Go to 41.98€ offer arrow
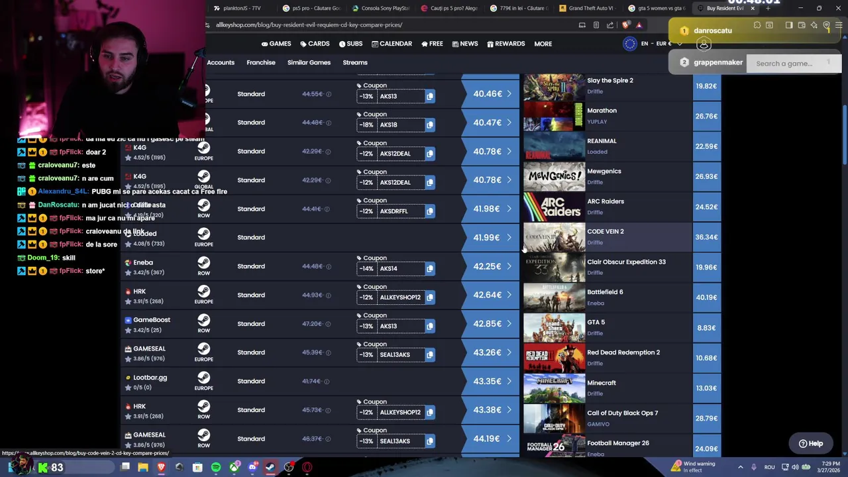Image resolution: width=848 pixels, height=477 pixels. [x=509, y=209]
